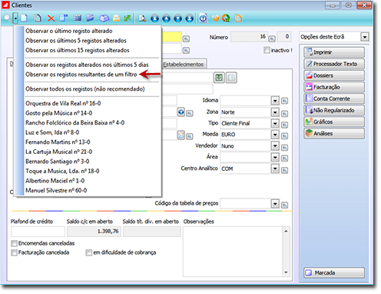This screenshot has width=381, height=294.
Task: Open the Dossiers button
Action: click(334, 75)
